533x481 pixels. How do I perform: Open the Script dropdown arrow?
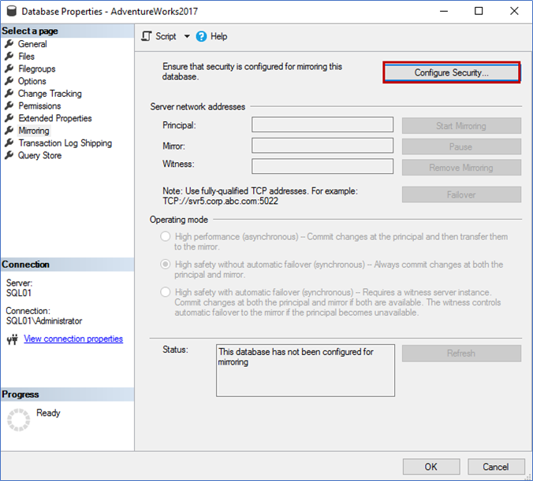(x=187, y=36)
